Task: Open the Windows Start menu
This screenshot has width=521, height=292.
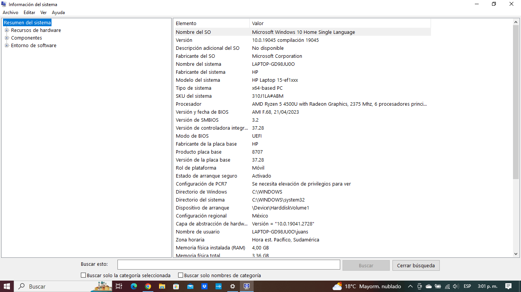Action: pos(7,286)
